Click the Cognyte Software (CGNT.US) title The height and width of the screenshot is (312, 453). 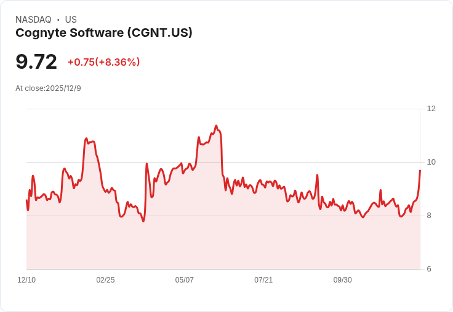click(104, 33)
